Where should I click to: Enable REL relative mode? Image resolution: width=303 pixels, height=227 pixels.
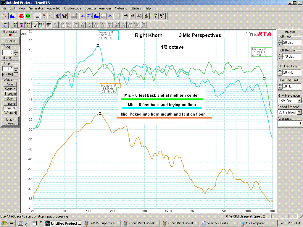(83, 16)
